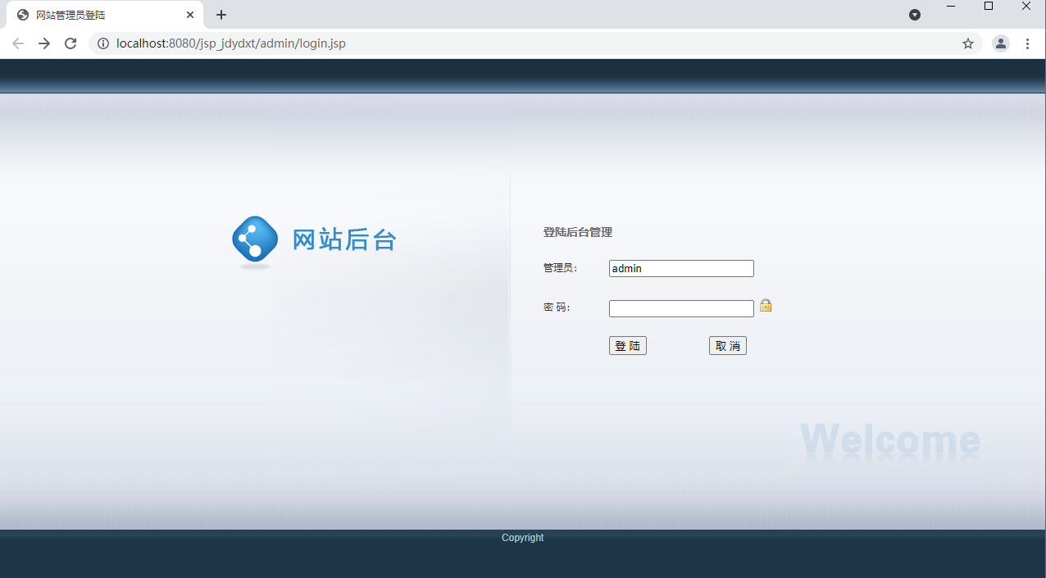The height and width of the screenshot is (578, 1046).
Task: Click the padlock icon beside password field
Action: (766, 305)
